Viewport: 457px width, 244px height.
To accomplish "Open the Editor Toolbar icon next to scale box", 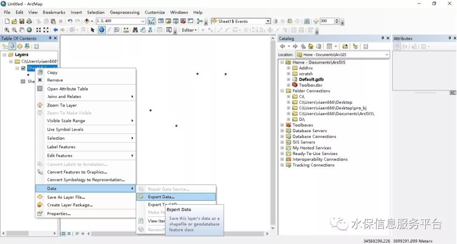I will 151,21.
